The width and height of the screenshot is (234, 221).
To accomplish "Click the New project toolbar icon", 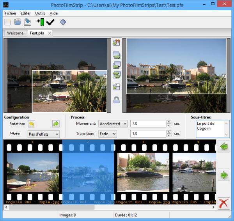I will pos(7,22).
